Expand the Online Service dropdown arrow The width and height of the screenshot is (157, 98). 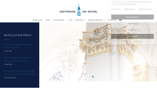[x=104, y=20]
